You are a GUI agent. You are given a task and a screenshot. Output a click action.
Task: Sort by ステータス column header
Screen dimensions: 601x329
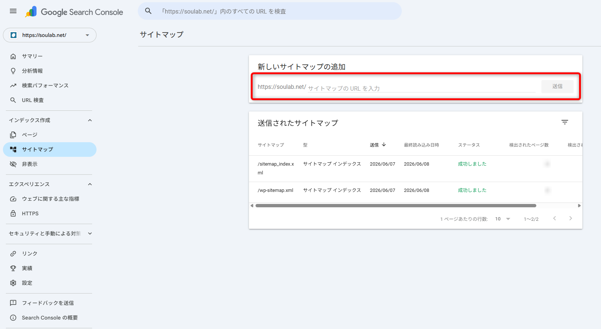(x=469, y=145)
